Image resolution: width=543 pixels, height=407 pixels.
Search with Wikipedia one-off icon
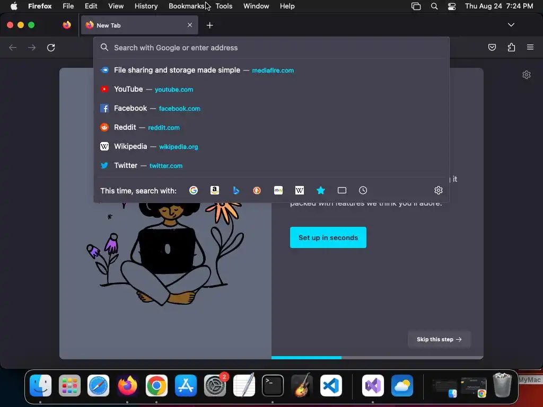[x=300, y=190]
